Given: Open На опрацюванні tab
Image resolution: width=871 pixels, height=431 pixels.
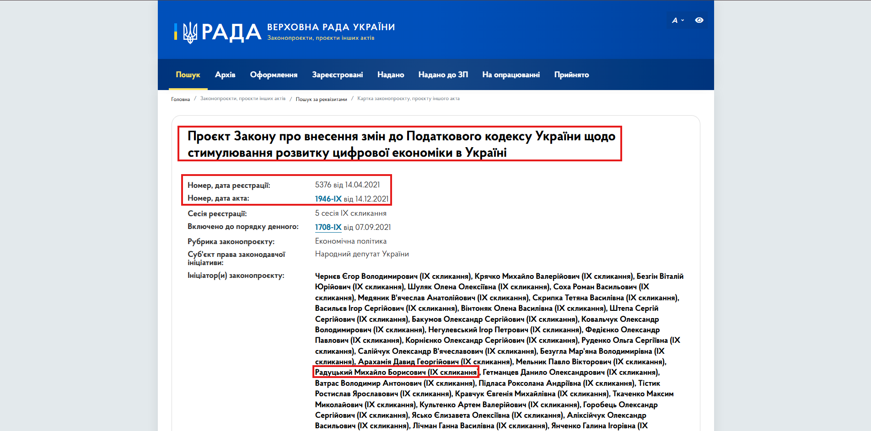Looking at the screenshot, I should [511, 74].
